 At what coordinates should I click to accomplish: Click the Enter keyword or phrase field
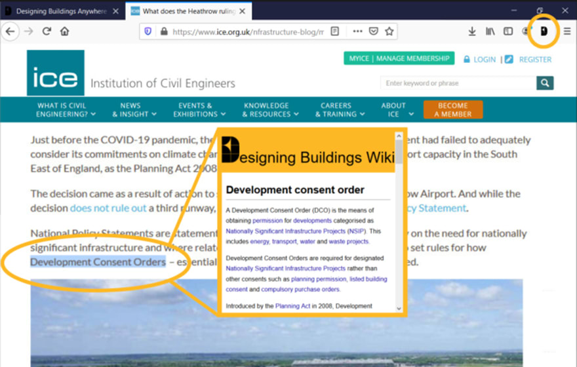coord(458,83)
